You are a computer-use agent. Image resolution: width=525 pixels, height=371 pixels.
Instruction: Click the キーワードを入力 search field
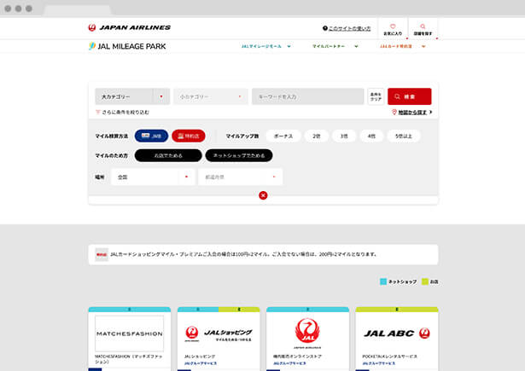(307, 96)
